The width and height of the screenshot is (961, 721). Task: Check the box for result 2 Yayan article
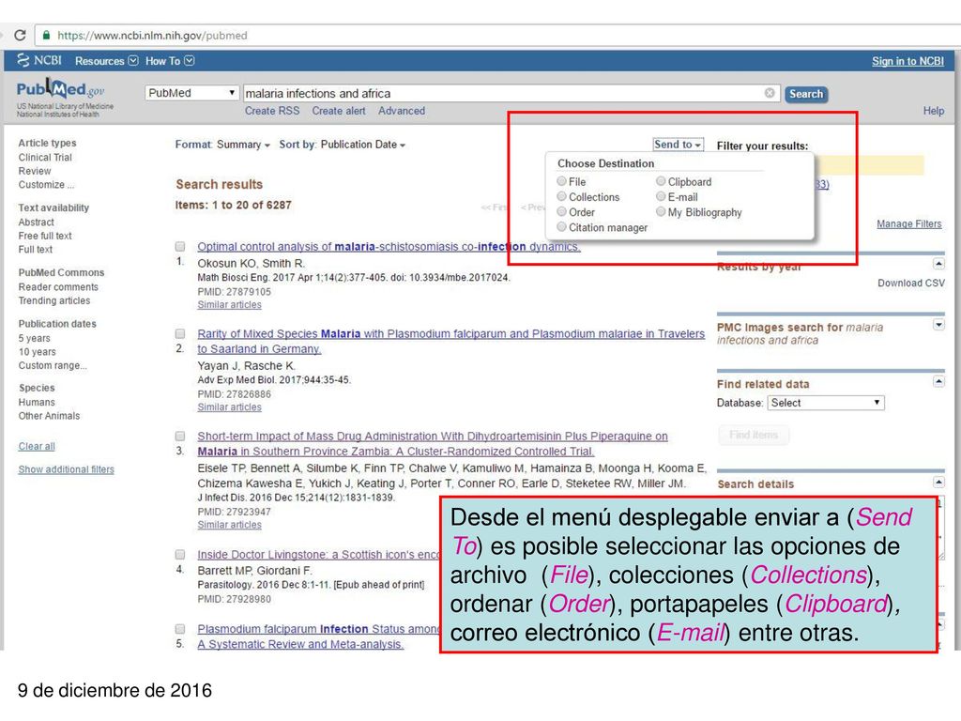[x=180, y=333]
